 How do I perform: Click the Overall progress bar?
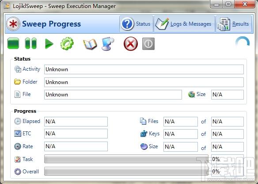[x=126, y=171]
